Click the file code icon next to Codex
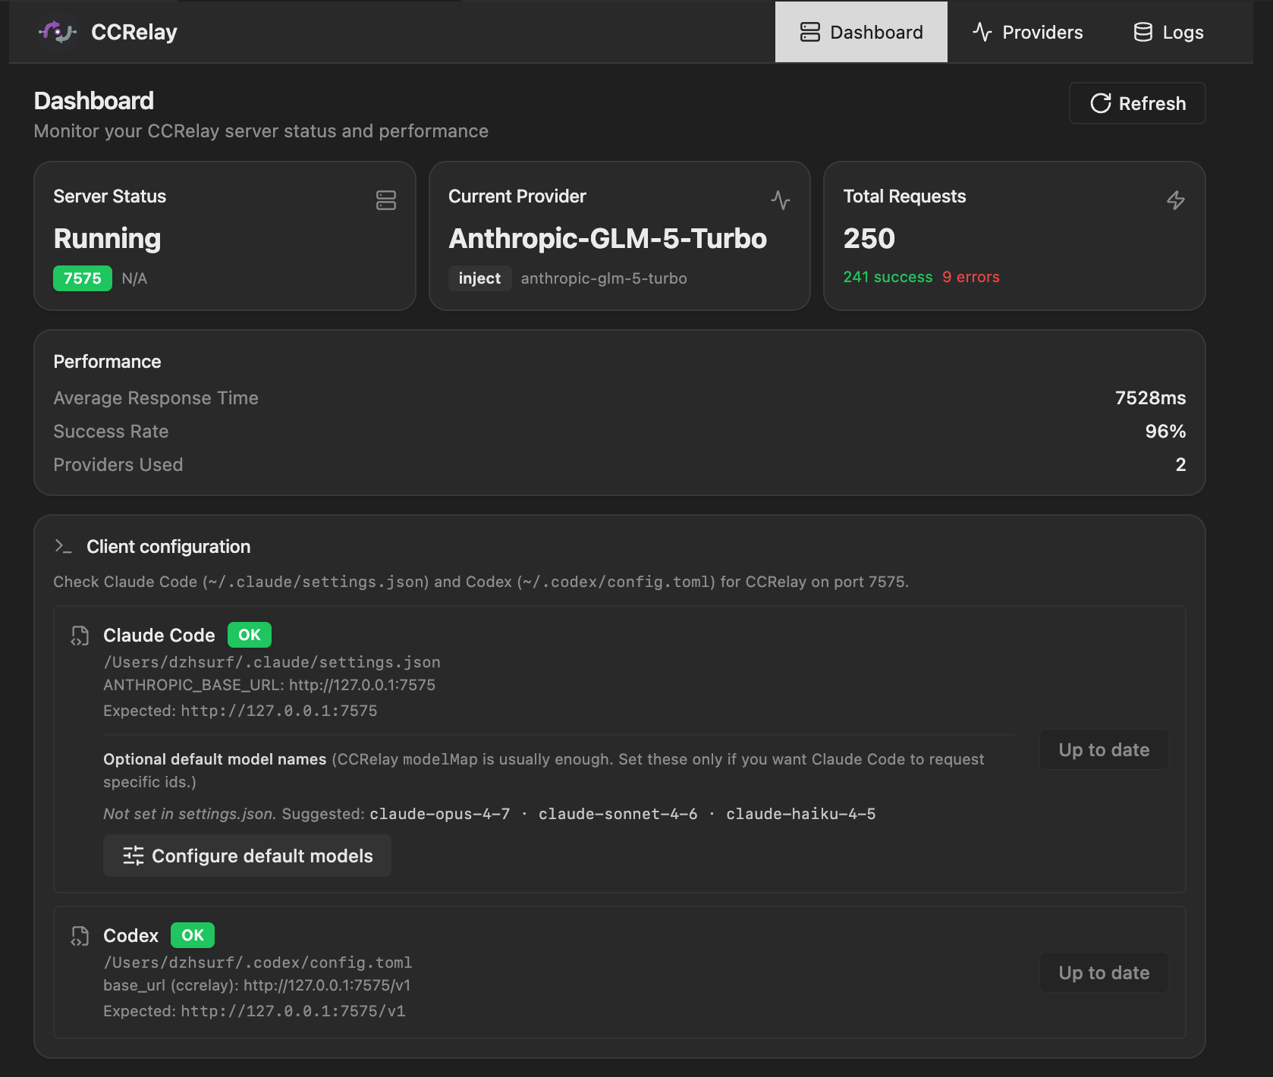The height and width of the screenshot is (1077, 1273). tap(80, 936)
